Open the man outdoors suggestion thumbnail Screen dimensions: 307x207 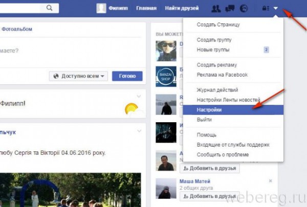pos(166,160)
